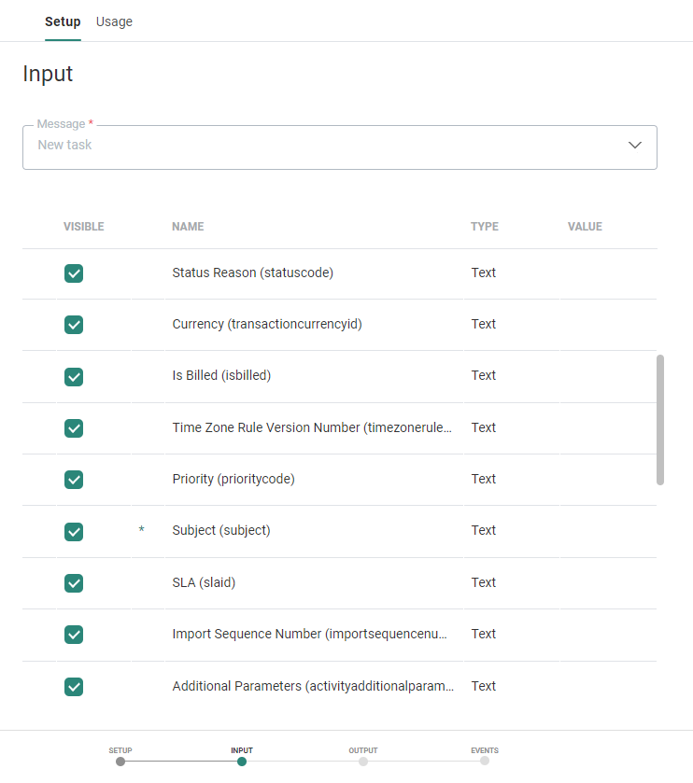The height and width of the screenshot is (783, 693).
Task: Toggle Additional Parameters visible checkbox
Action: pos(74,686)
